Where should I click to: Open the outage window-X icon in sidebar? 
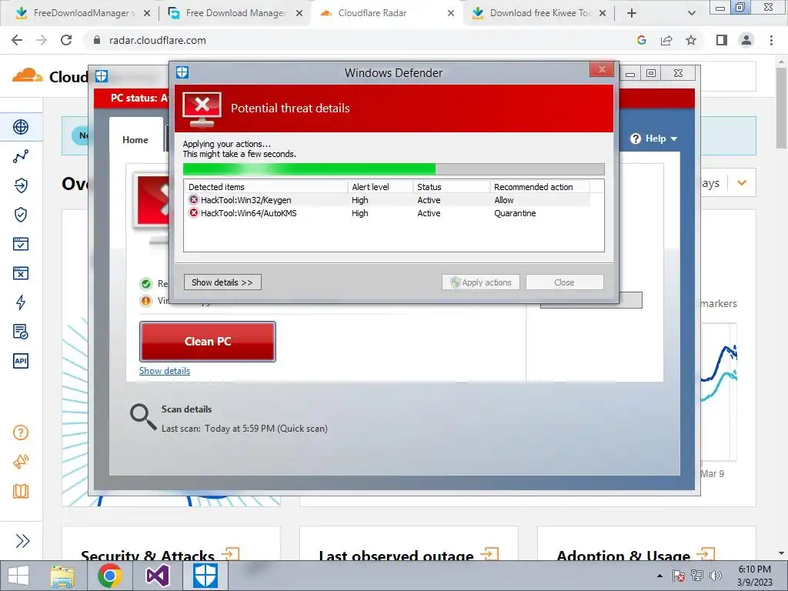(x=21, y=273)
